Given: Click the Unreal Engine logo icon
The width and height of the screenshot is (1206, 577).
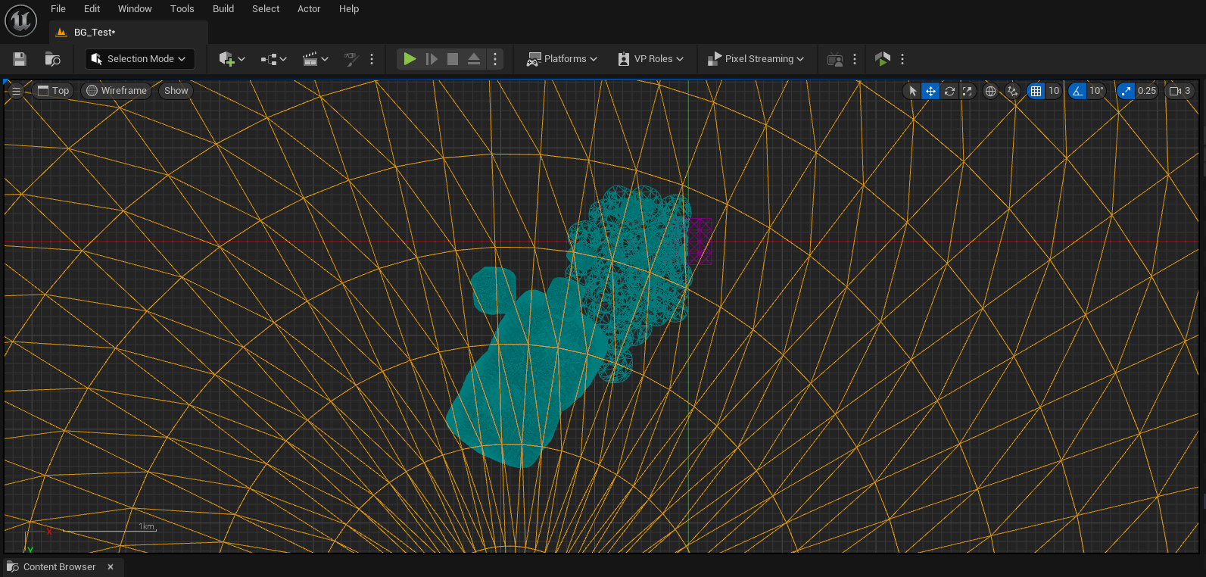Looking at the screenshot, I should (x=20, y=20).
